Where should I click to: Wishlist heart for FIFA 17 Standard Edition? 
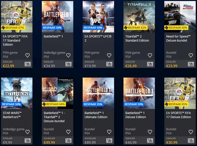pyautogui.click(x=28, y=56)
